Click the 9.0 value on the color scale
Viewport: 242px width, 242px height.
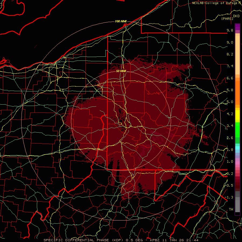coord(230,42)
